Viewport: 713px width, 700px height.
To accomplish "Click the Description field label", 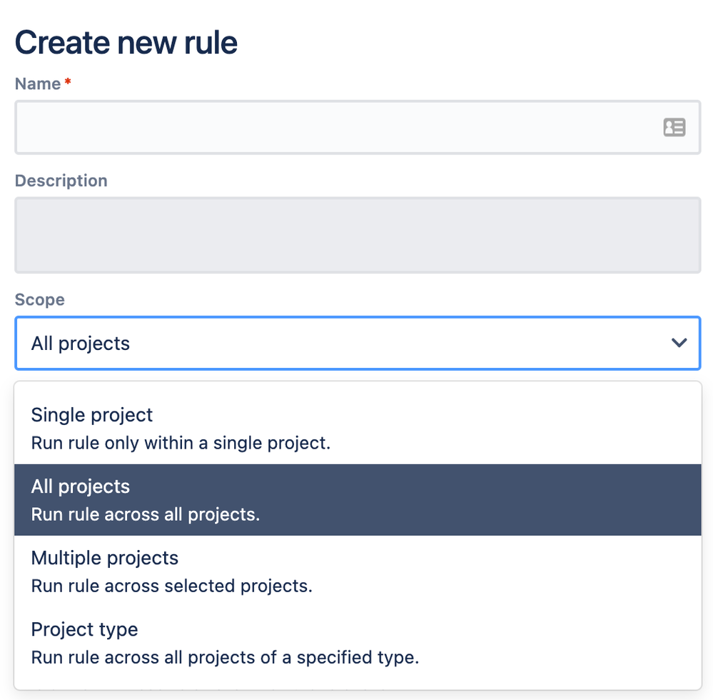I will pos(61,181).
